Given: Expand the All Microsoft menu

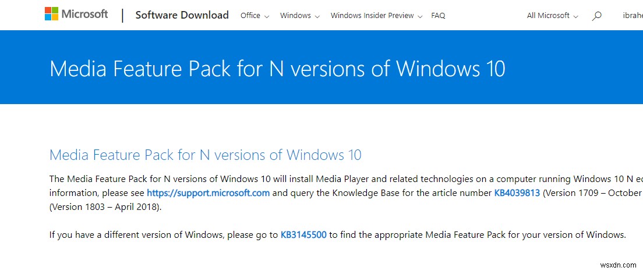Looking at the screenshot, I should 553,16.
